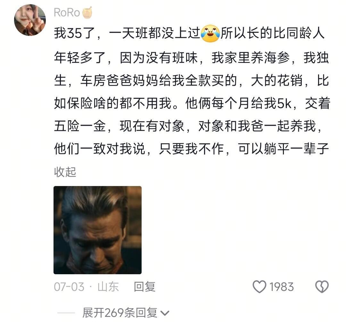This screenshot has height=322, width=346.
Task: Click the 山东 location label
Action: coord(108,287)
